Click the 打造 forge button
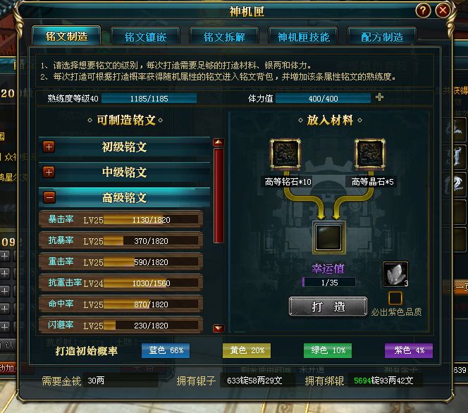This screenshot has width=468, height=413. coord(328,306)
